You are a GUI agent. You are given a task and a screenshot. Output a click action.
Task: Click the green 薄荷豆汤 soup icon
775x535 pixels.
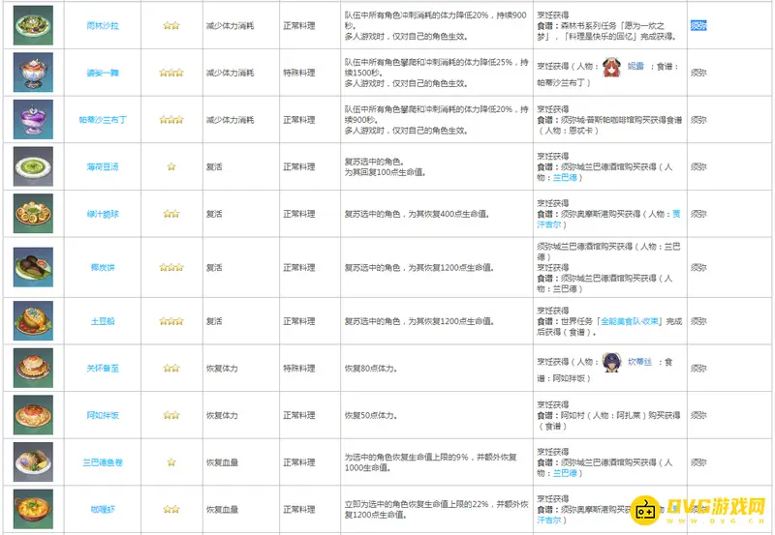[33, 166]
